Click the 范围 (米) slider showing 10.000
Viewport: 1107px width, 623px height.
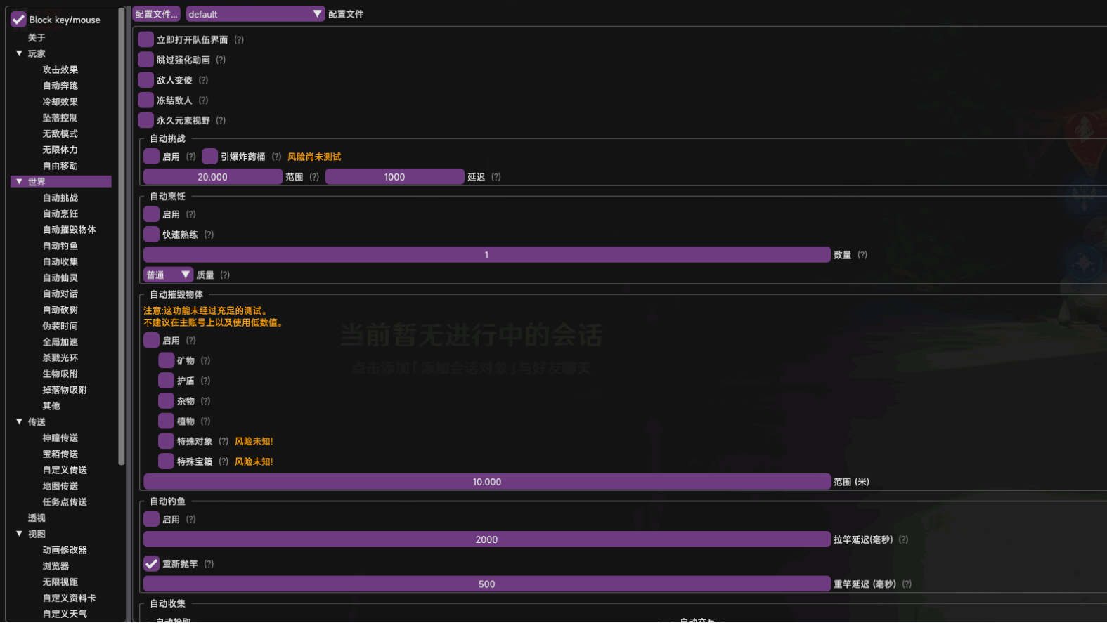click(486, 482)
